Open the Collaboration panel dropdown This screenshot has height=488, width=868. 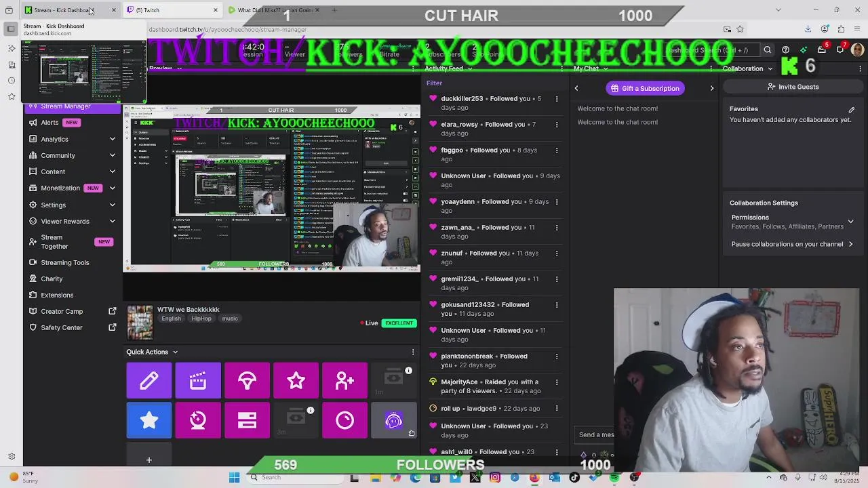click(770, 68)
